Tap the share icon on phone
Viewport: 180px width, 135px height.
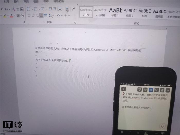tap(162, 90)
